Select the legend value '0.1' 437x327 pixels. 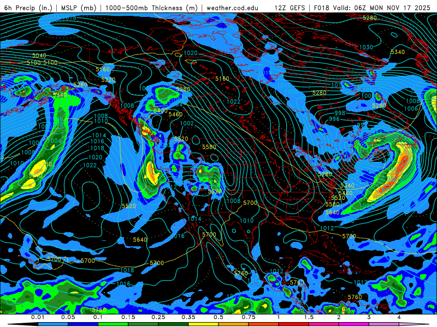[x=98, y=317]
